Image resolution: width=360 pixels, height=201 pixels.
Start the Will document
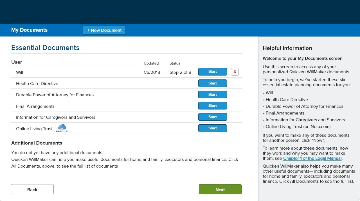pyautogui.click(x=212, y=72)
